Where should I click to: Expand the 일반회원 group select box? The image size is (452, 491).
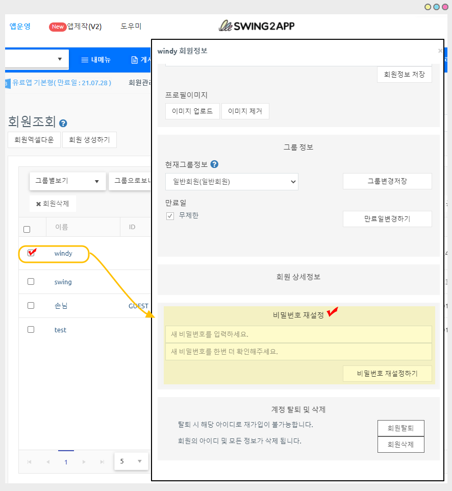[232, 181]
